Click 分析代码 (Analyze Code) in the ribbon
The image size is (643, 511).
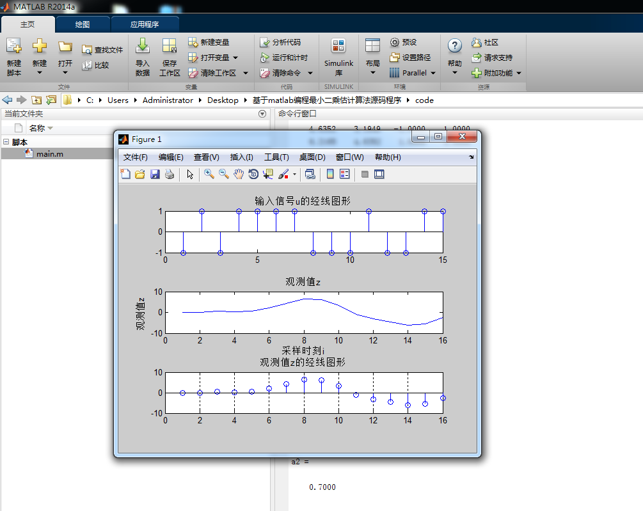click(x=280, y=42)
